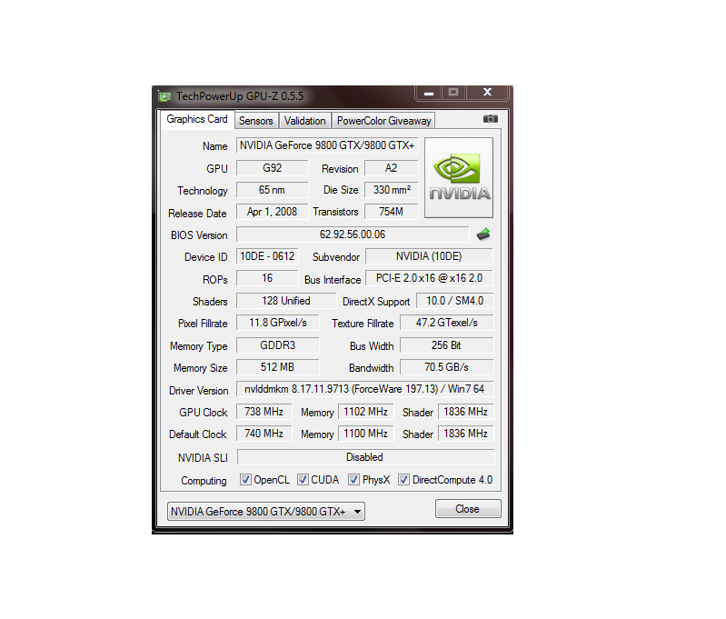This screenshot has width=726, height=619.
Task: Open the Validation tab
Action: click(304, 121)
